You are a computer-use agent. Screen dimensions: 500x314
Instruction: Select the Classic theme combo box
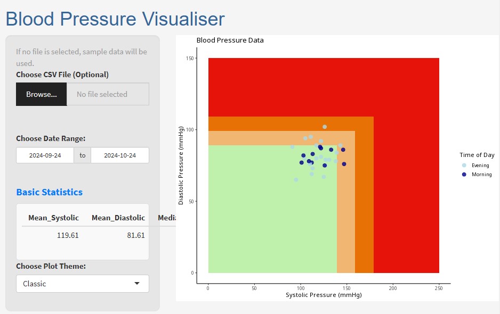click(83, 284)
